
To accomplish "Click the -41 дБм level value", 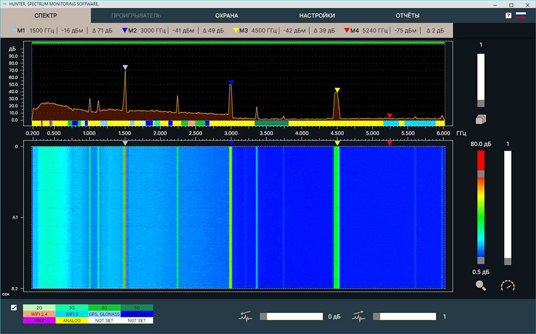I will 183,30.
